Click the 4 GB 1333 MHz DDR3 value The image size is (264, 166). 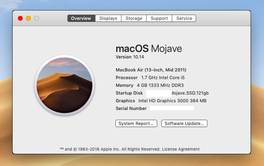coord(160,85)
